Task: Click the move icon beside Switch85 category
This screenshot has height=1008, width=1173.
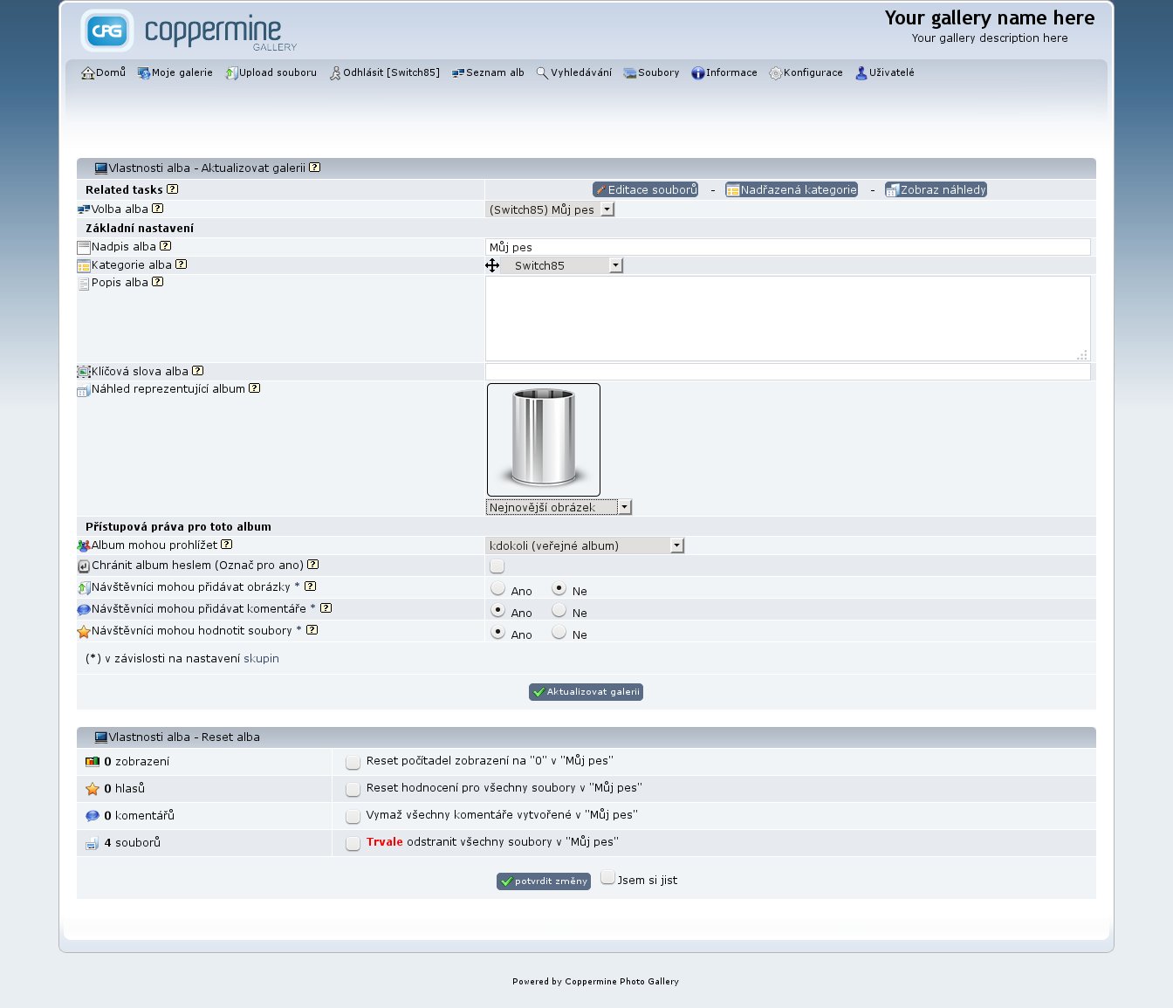Action: [x=492, y=265]
